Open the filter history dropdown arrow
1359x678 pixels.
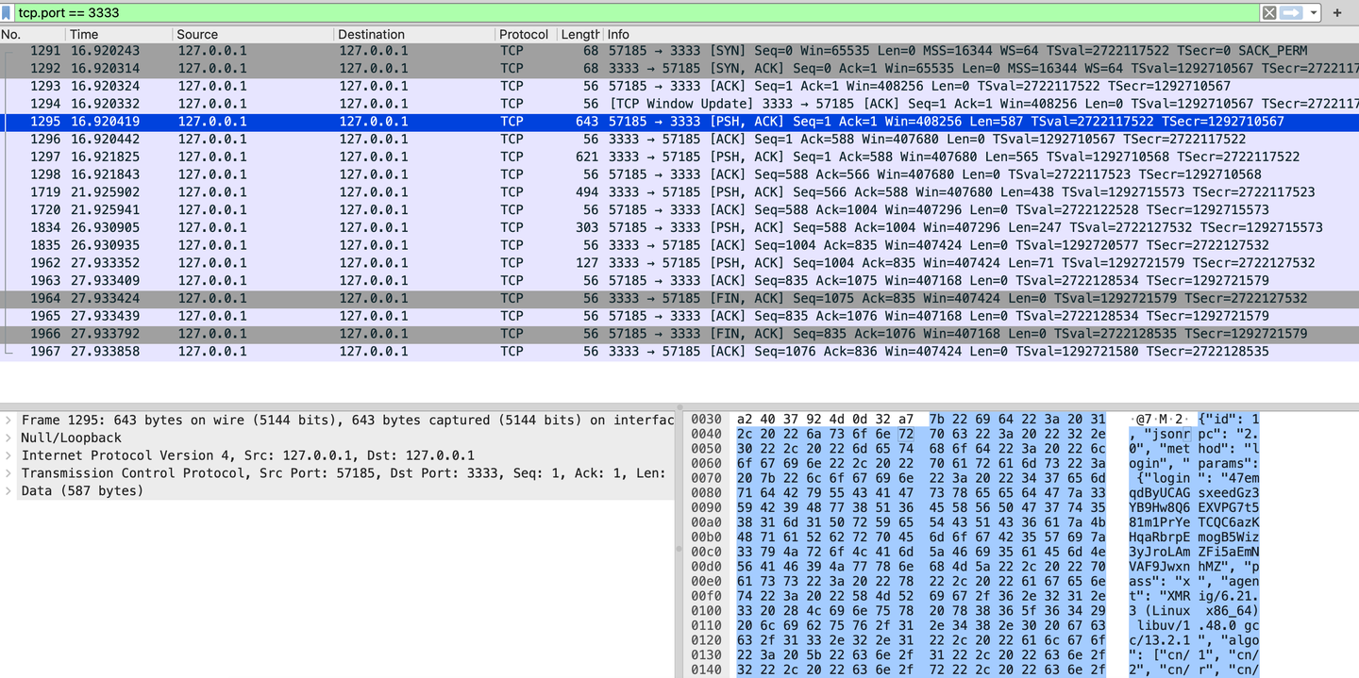[1316, 12]
